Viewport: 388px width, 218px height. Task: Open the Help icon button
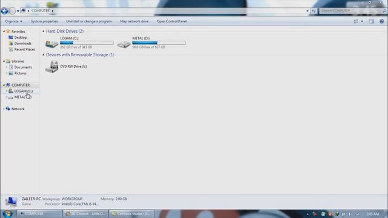click(381, 22)
